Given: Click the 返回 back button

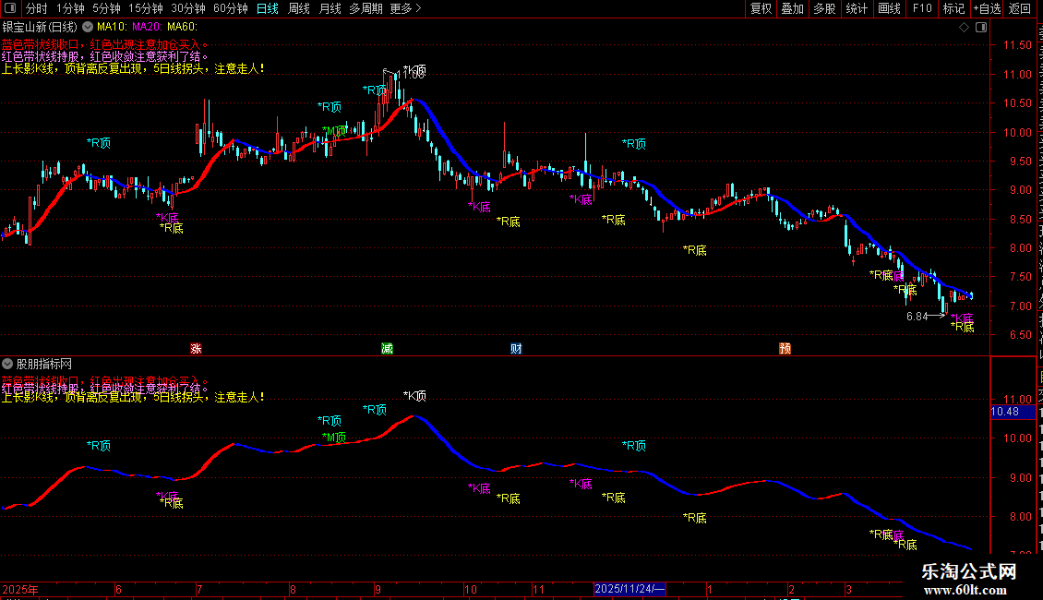Looking at the screenshot, I should [1020, 8].
